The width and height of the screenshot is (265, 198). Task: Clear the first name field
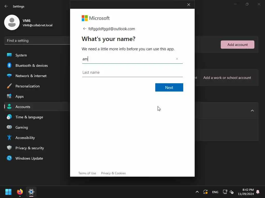coord(177,59)
